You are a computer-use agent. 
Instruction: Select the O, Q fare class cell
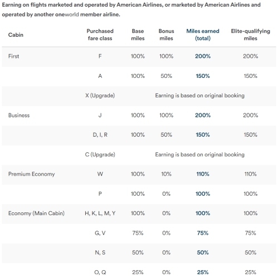(x=100, y=272)
